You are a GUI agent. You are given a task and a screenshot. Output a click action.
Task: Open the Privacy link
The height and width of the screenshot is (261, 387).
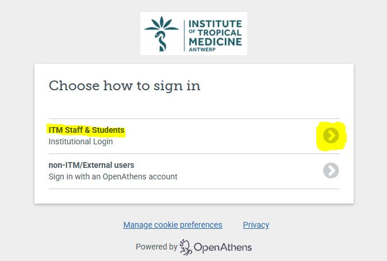[x=256, y=225]
